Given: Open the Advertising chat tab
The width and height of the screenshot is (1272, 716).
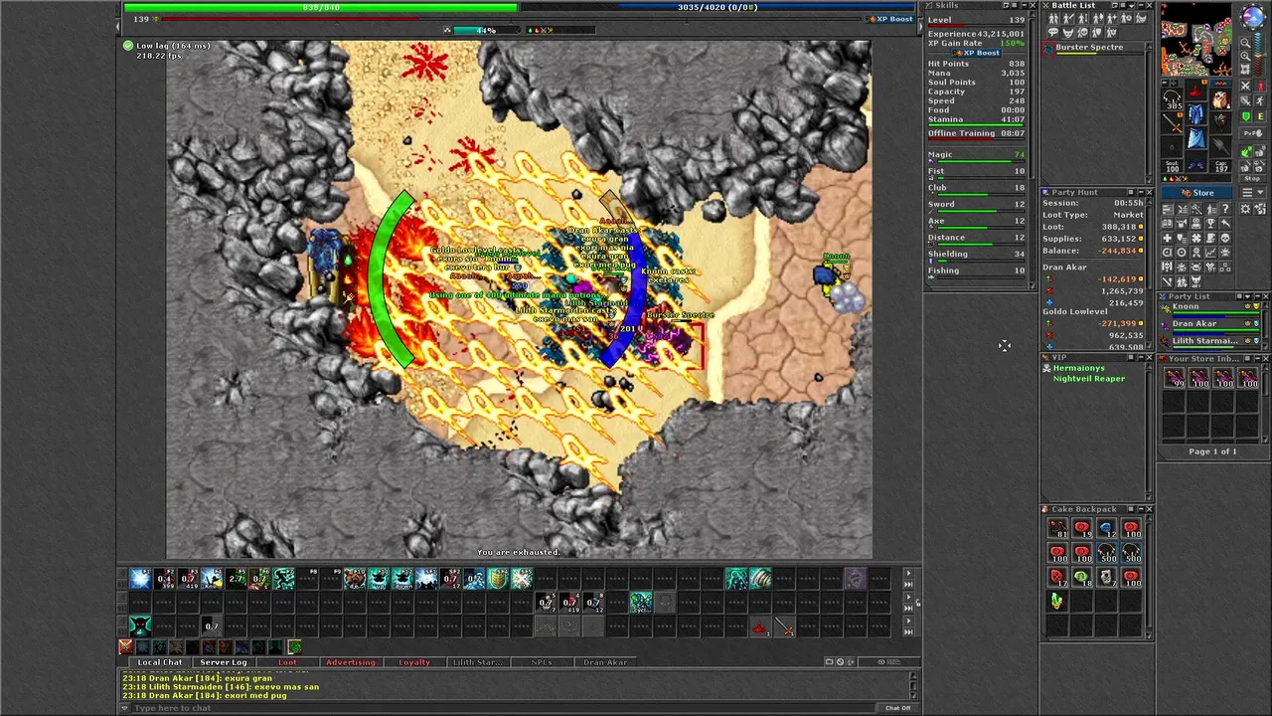Looking at the screenshot, I should click(351, 662).
